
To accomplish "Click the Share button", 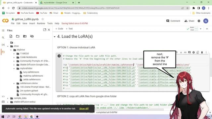I will (189, 21).
